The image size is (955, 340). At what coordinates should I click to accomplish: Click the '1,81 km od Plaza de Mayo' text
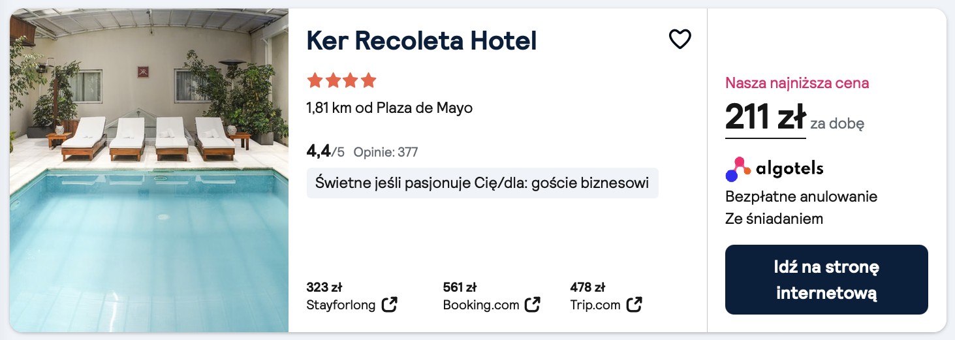389,108
